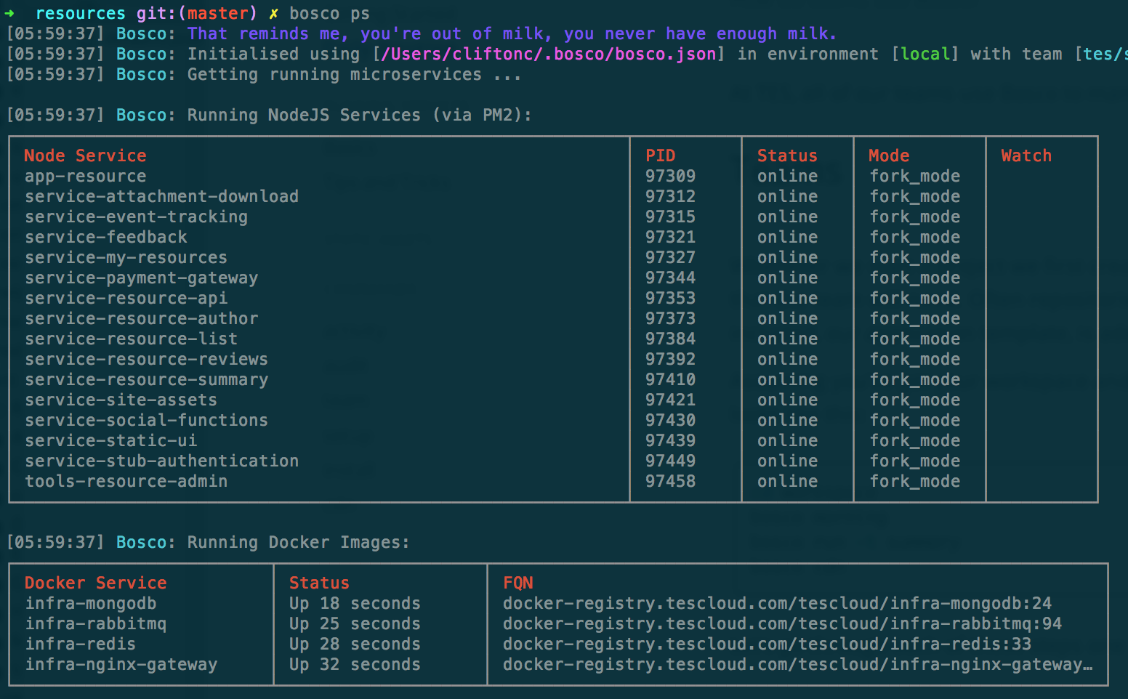The image size is (1128, 699).
Task: Click 'infra-rabbitmq' docker service name
Action: [95, 624]
